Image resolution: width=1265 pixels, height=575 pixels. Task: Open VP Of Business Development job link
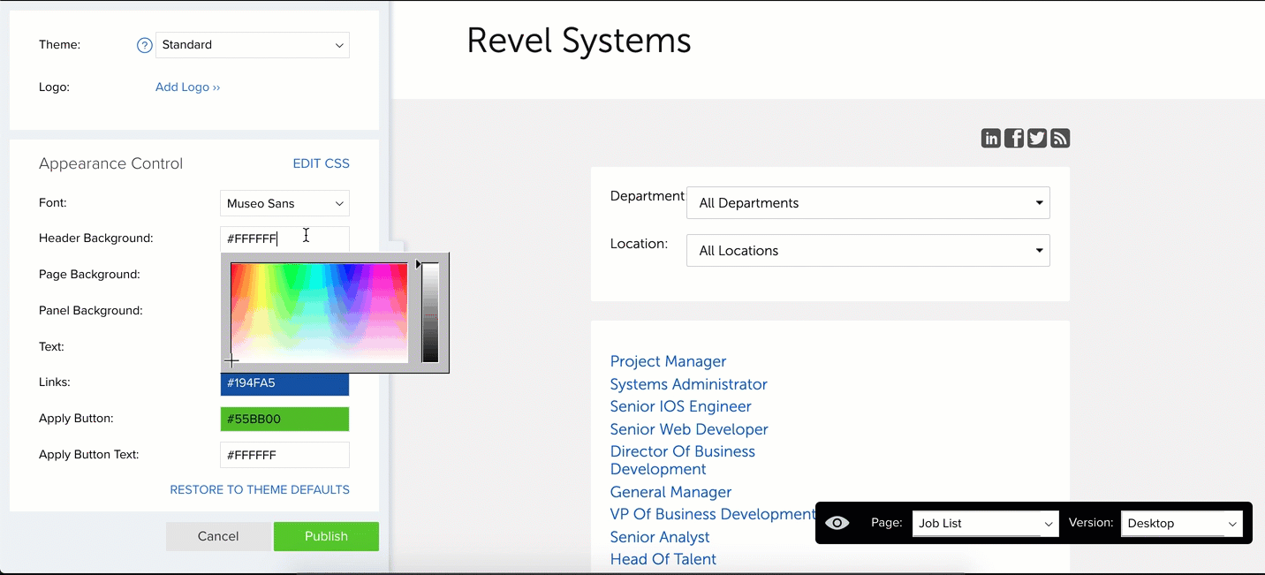click(x=713, y=514)
